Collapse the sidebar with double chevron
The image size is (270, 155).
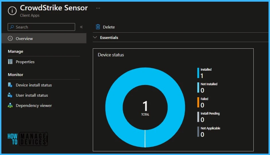click(x=81, y=27)
